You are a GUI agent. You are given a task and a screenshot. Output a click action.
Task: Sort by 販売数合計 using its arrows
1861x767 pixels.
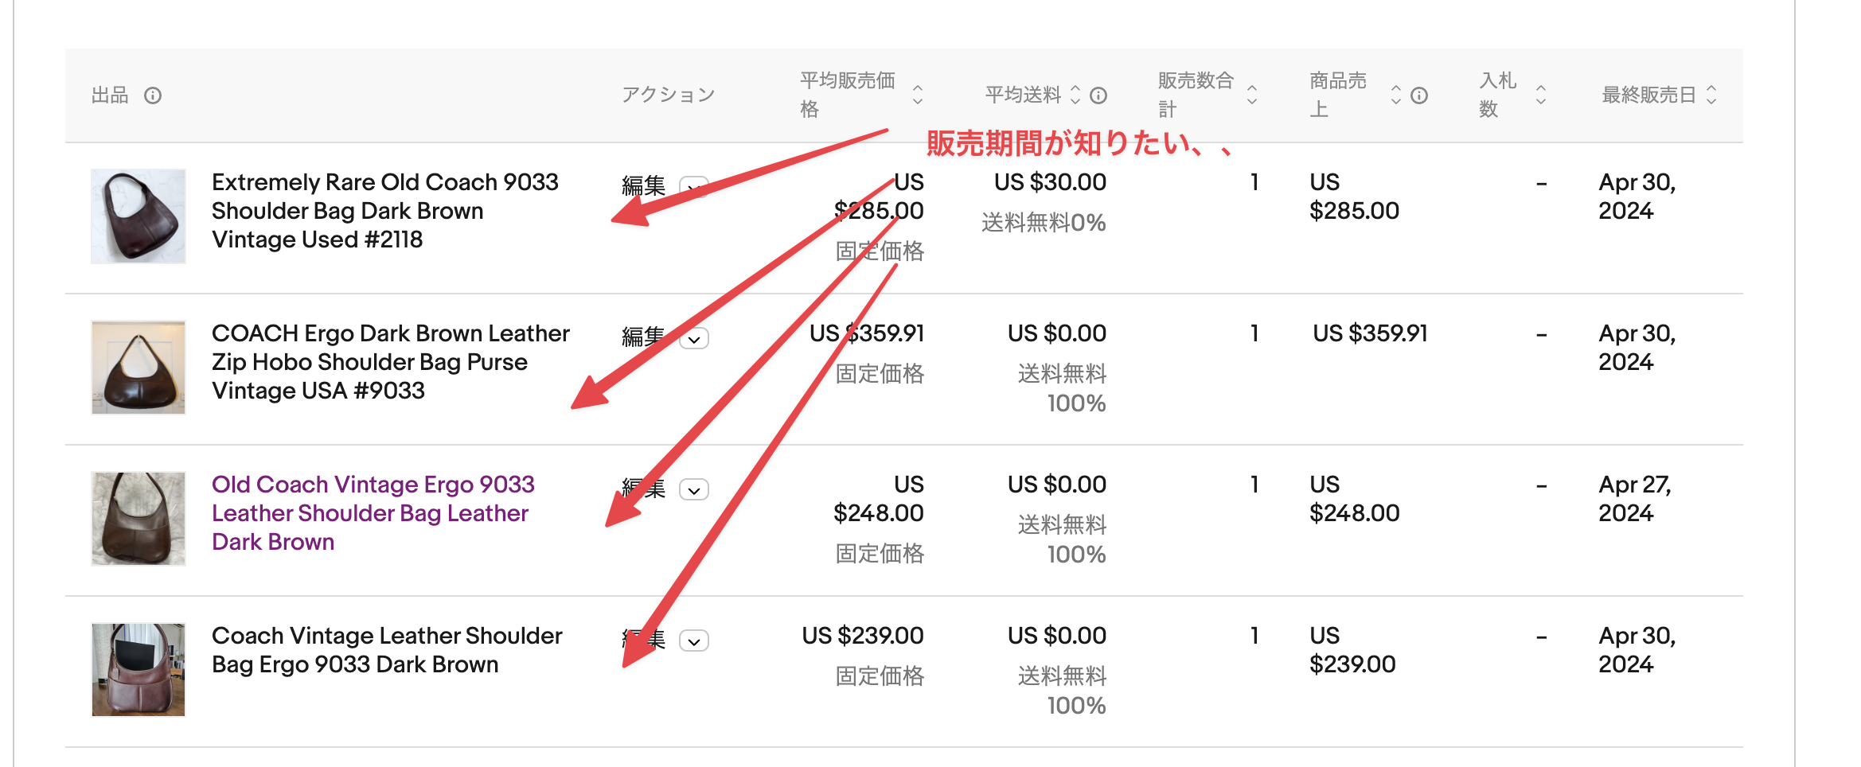pyautogui.click(x=1252, y=95)
